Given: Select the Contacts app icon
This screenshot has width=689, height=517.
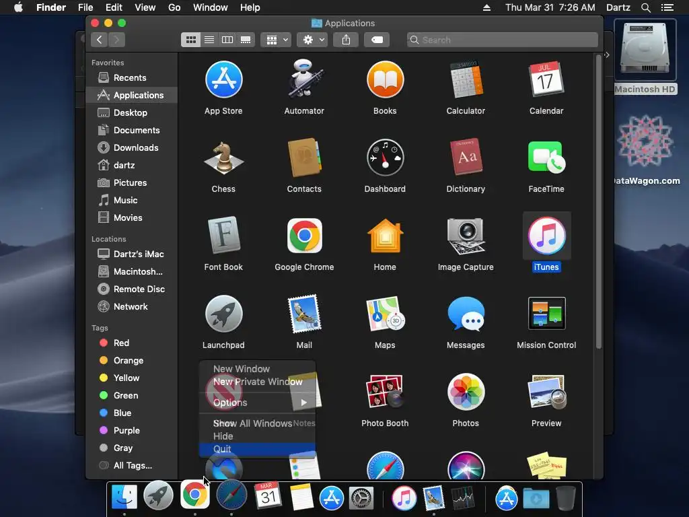Looking at the screenshot, I should point(304,158).
